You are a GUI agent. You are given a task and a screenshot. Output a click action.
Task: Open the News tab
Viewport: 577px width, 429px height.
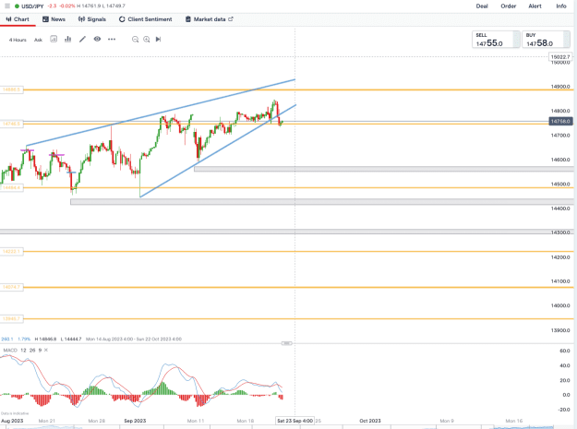click(54, 19)
